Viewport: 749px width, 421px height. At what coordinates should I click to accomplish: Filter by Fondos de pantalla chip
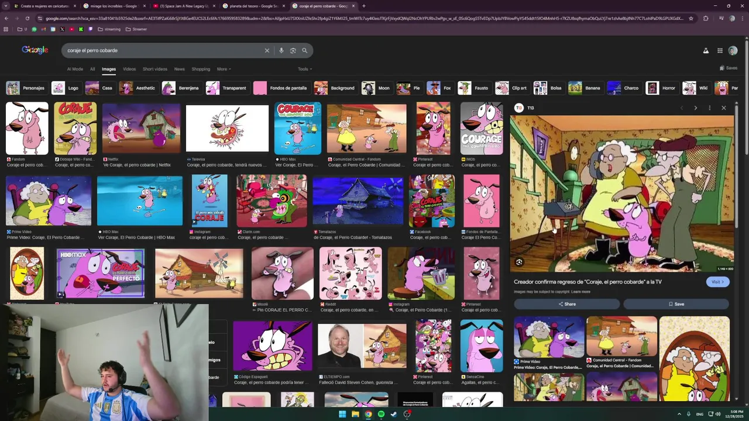(x=281, y=88)
